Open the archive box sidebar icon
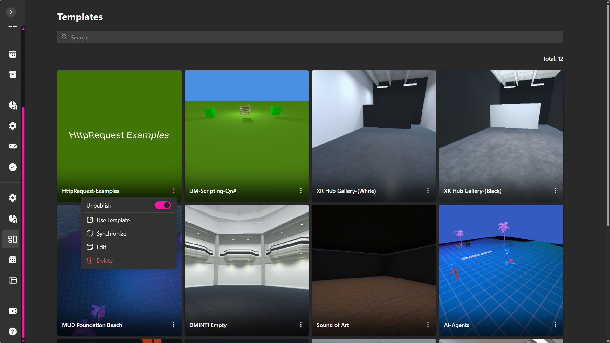The width and height of the screenshot is (610, 343). point(12,75)
